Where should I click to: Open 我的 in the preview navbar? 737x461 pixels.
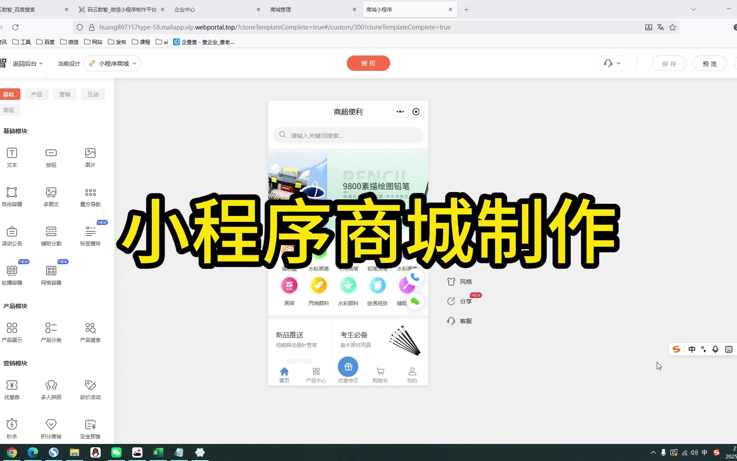[x=412, y=375]
